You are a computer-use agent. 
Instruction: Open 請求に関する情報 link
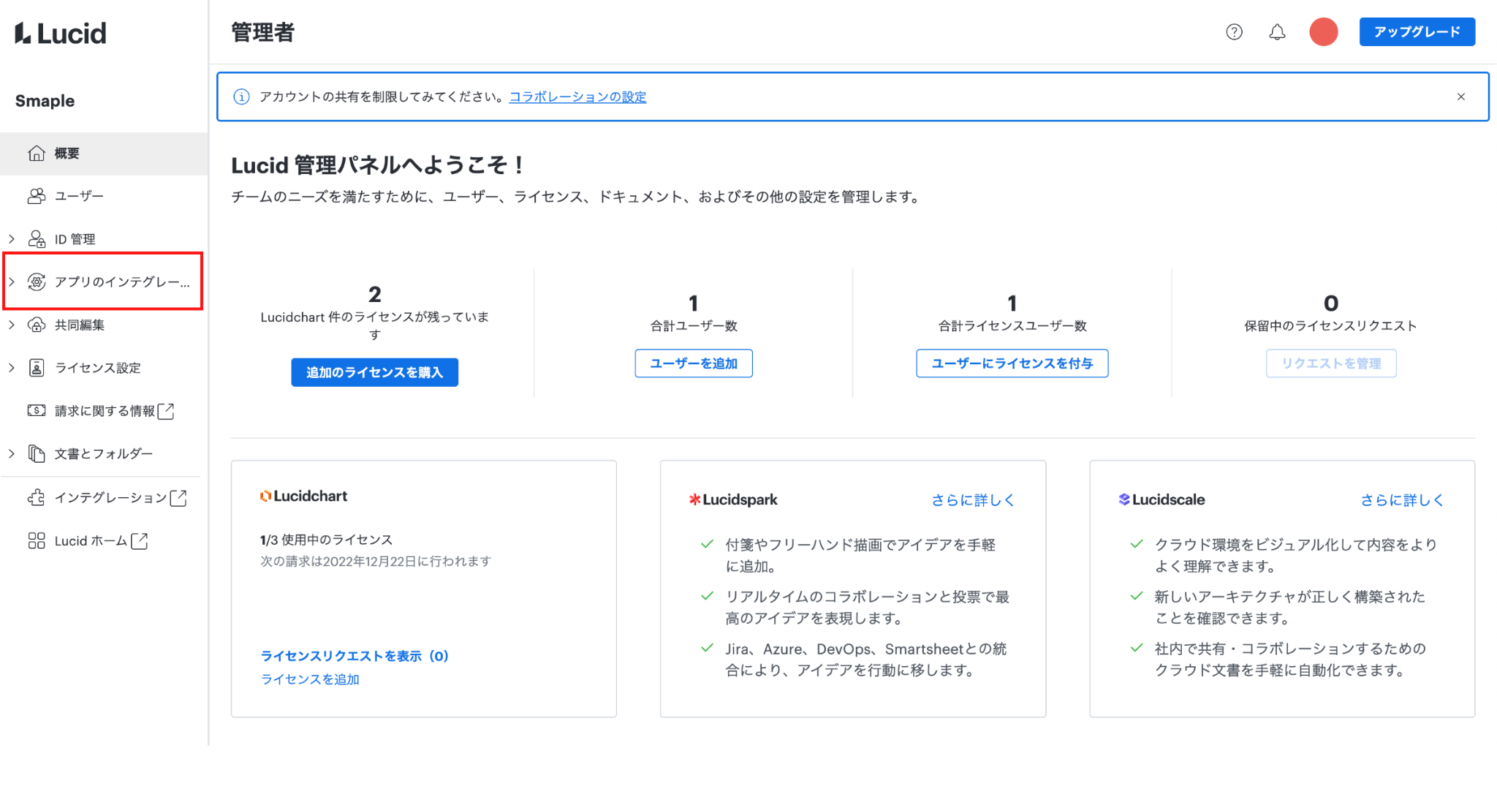pyautogui.click(x=105, y=411)
